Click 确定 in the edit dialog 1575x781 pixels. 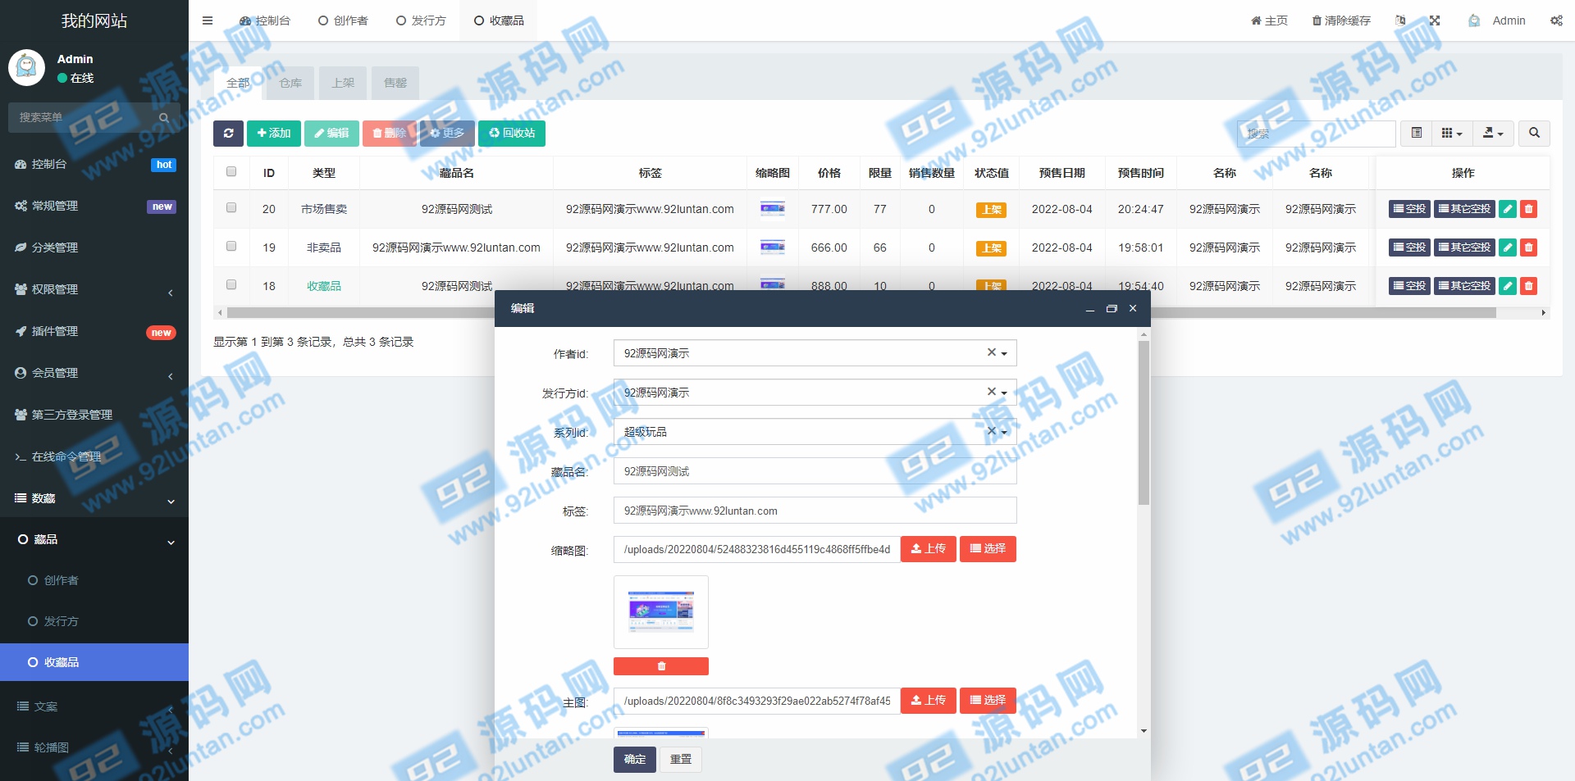tap(635, 760)
